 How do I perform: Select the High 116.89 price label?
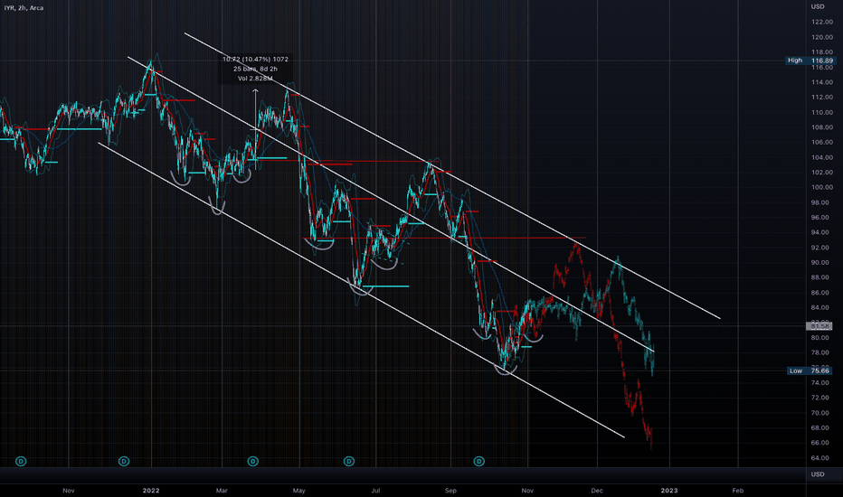coord(810,61)
